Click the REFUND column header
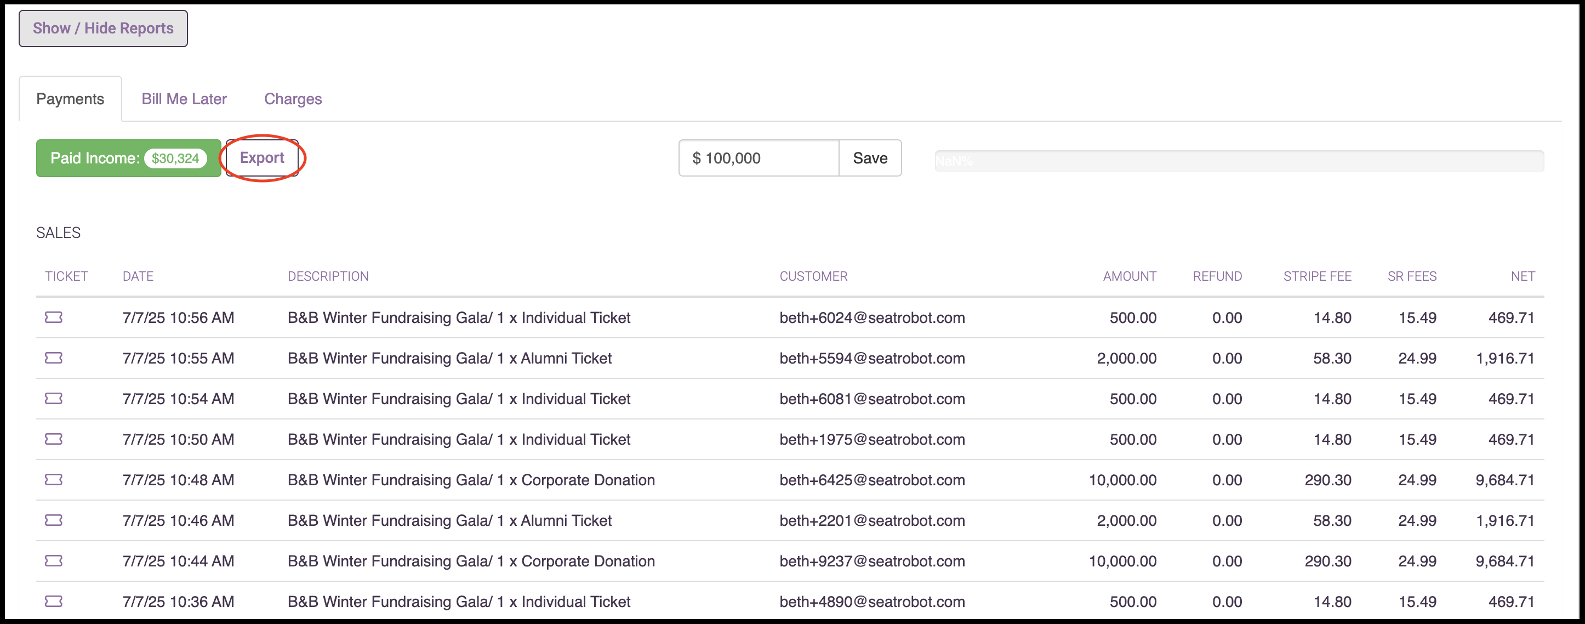 pyautogui.click(x=1217, y=276)
